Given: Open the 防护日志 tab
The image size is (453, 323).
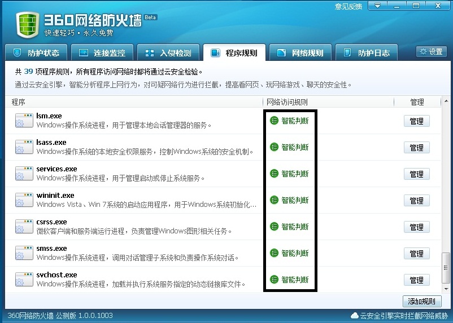Looking at the screenshot, I should pyautogui.click(x=367, y=53).
